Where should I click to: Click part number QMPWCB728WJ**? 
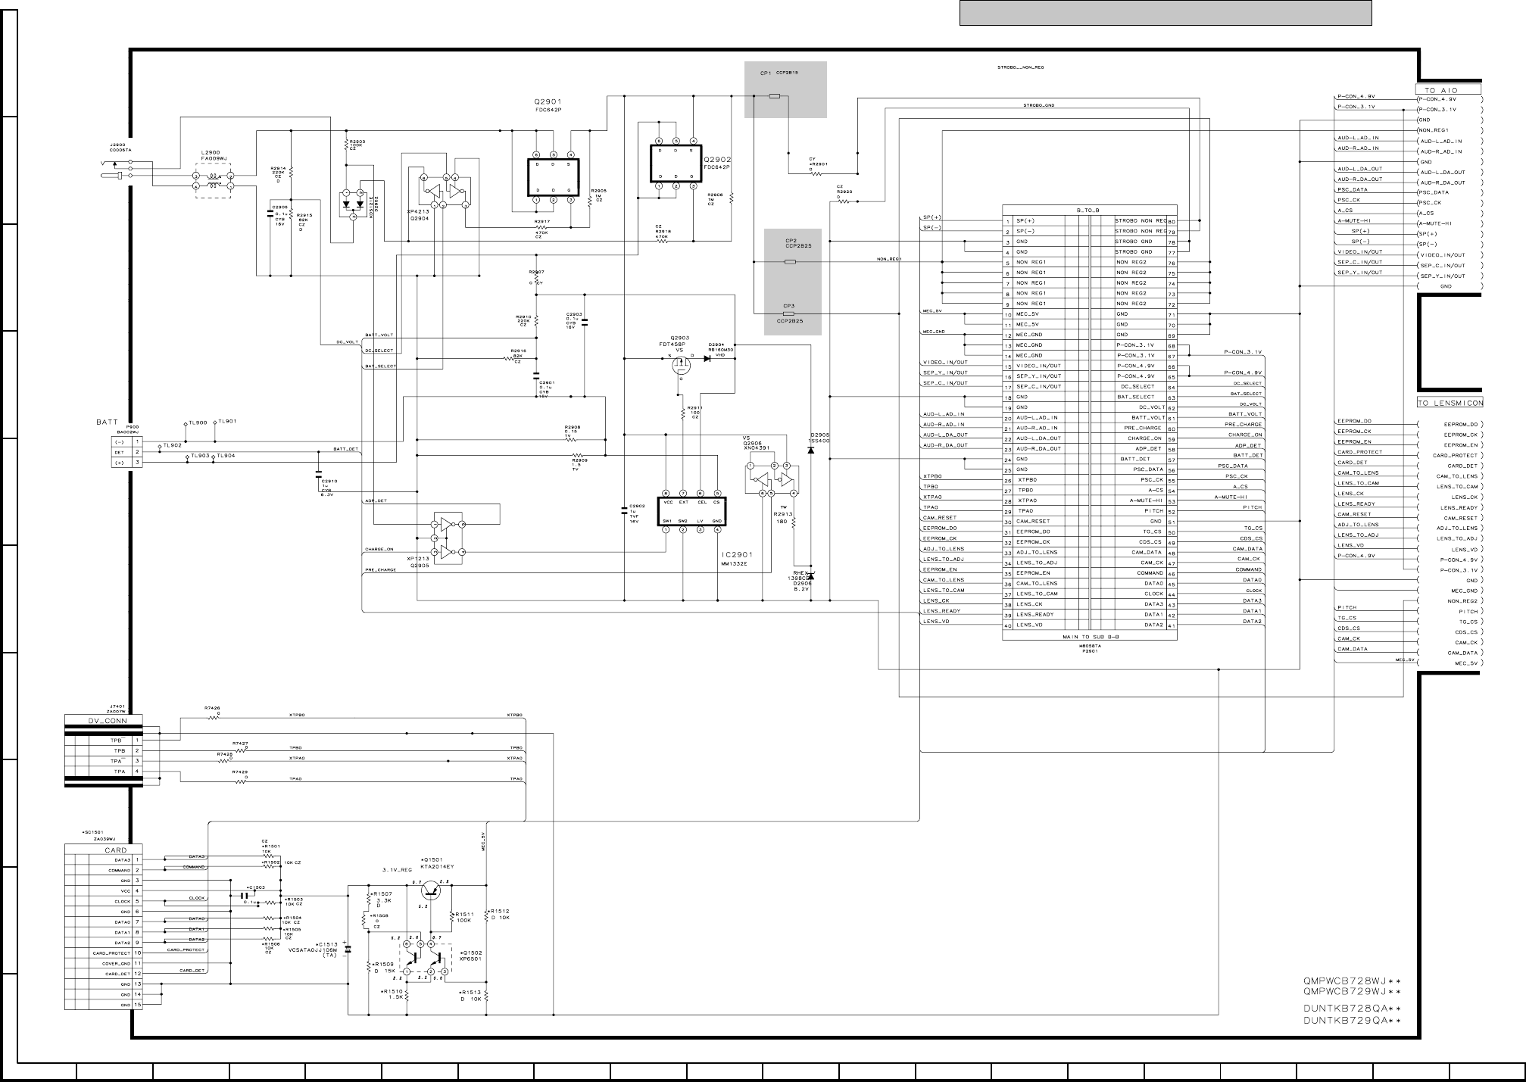[x=1352, y=981]
